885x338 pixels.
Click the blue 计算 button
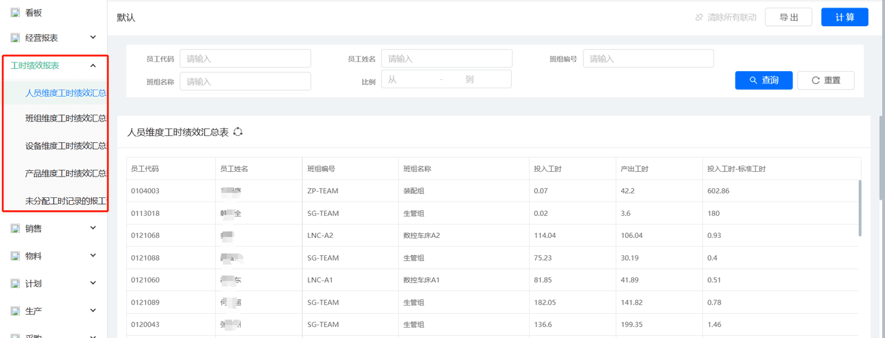coord(844,17)
